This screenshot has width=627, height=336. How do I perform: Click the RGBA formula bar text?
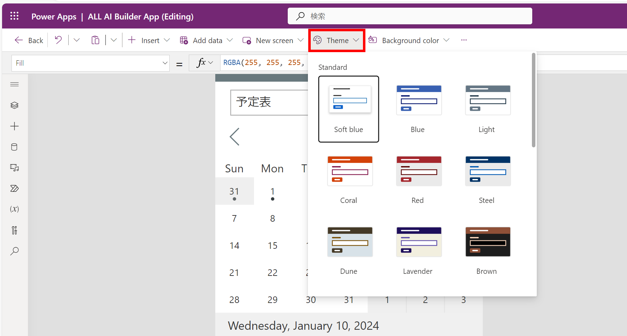[264, 63]
